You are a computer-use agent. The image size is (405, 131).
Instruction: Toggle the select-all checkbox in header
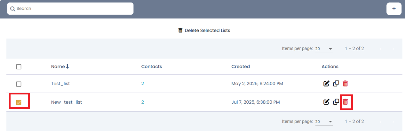19,67
